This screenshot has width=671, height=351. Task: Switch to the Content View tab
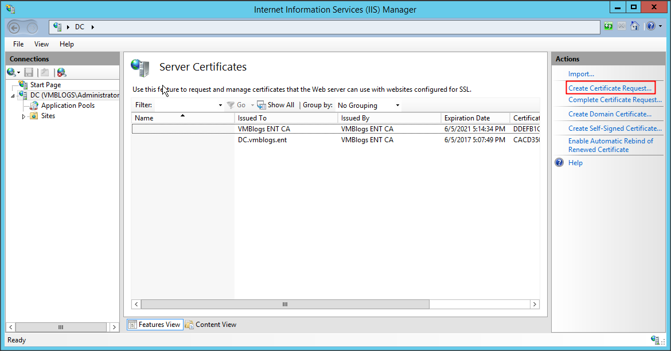pos(210,325)
